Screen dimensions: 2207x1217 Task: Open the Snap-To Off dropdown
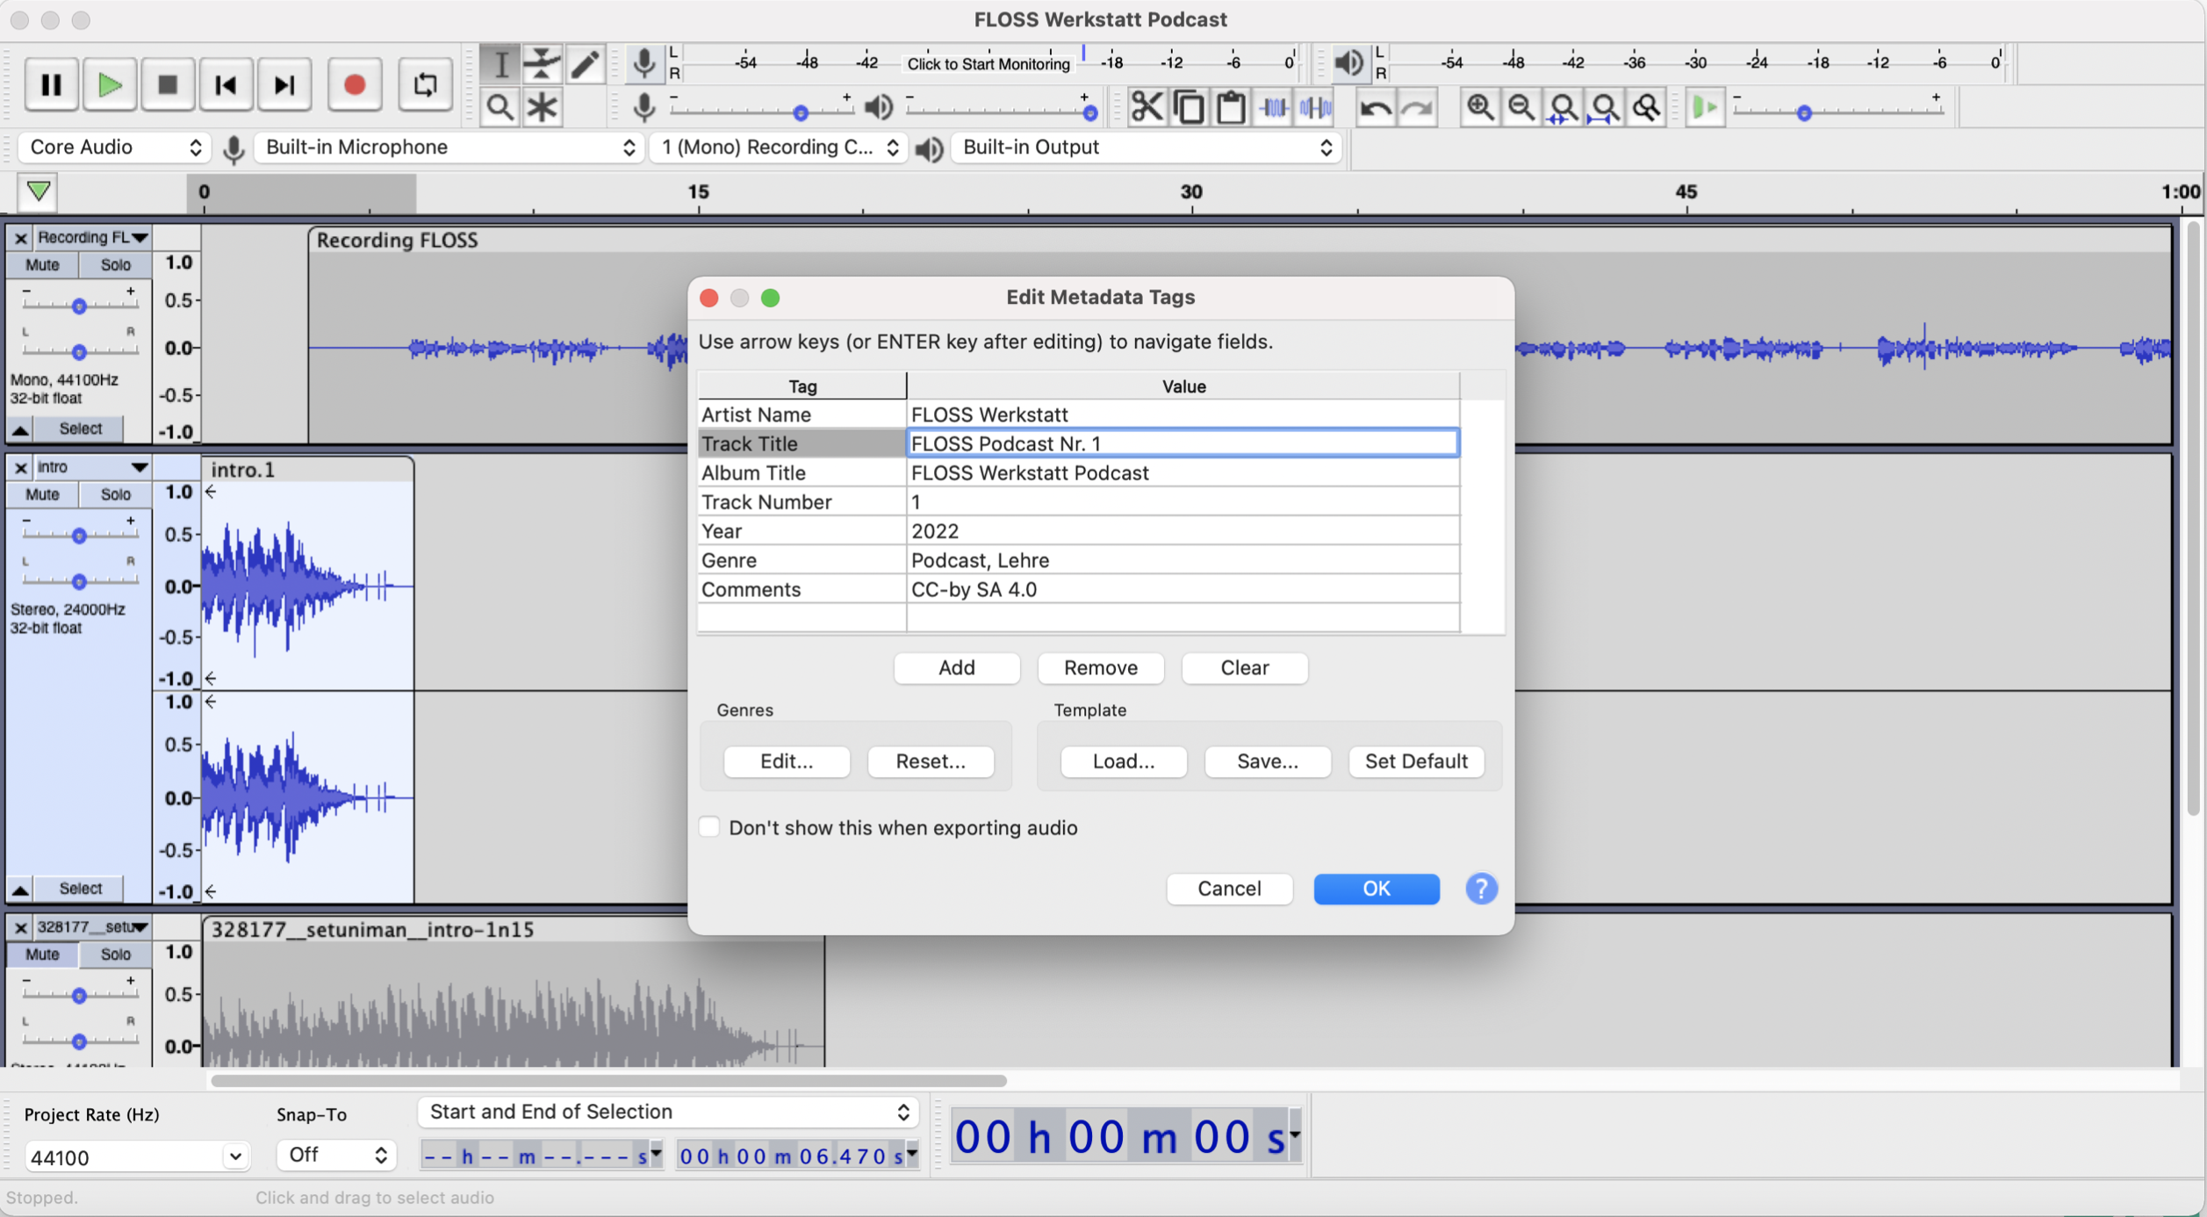click(x=337, y=1156)
